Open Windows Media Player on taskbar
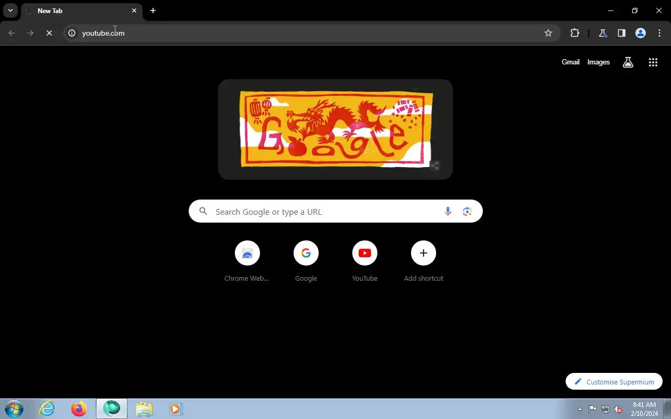 [176, 409]
